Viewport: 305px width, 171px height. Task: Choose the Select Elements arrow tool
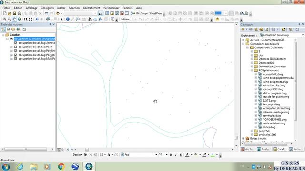tap(61, 19)
